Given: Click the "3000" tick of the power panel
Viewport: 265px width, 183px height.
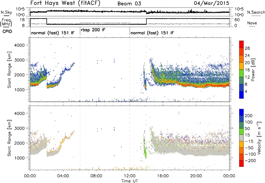Looking at the screenshot, I should tap(19, 60).
